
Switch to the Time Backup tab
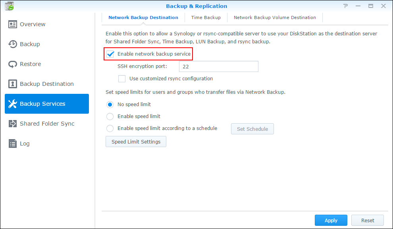click(206, 17)
